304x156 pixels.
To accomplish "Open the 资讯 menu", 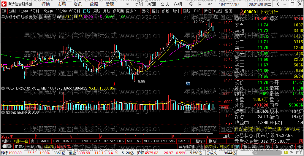I will pyautogui.click(x=78, y=4).
